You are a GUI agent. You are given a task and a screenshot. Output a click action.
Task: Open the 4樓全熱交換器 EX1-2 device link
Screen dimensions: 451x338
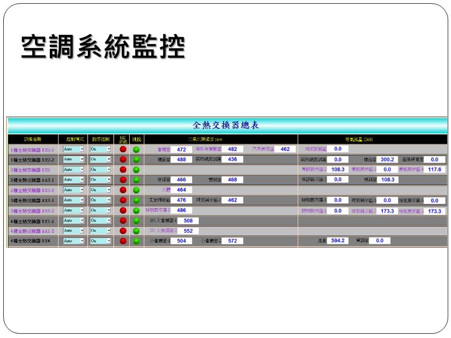tap(32, 231)
